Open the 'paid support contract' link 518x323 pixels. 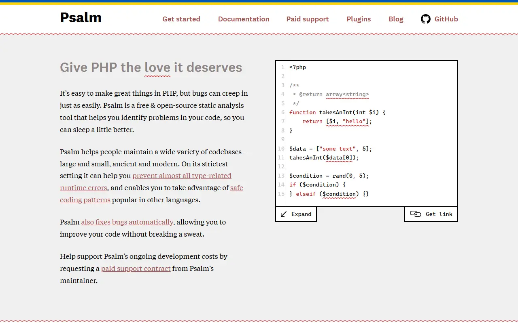[136, 268]
